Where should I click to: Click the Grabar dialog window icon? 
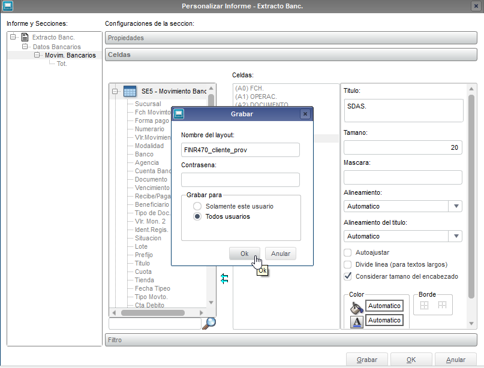tap(179, 114)
